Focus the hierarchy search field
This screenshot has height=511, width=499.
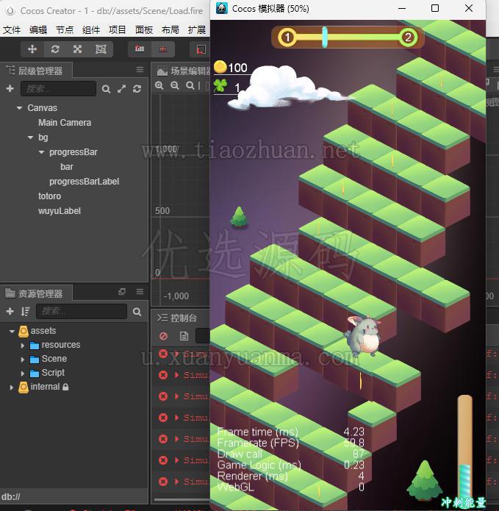coord(58,89)
